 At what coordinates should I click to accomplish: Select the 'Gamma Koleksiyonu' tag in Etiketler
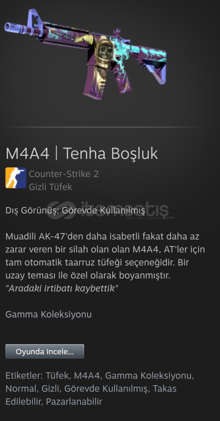[x=149, y=376]
